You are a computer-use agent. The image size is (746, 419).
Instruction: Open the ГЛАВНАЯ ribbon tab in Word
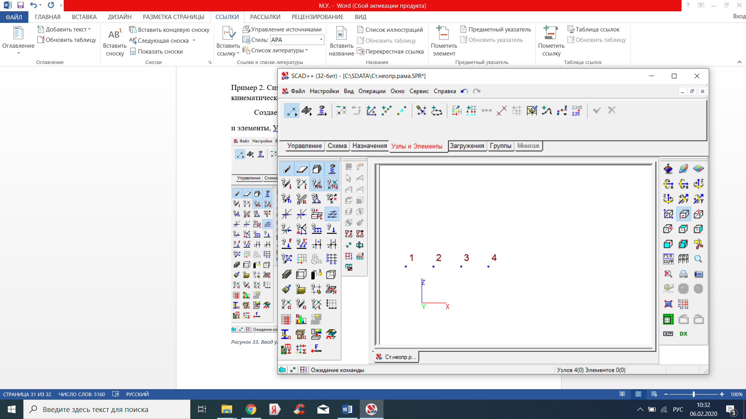pyautogui.click(x=48, y=17)
